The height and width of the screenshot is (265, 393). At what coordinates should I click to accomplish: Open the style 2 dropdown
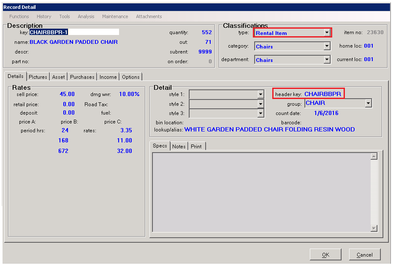coord(261,104)
